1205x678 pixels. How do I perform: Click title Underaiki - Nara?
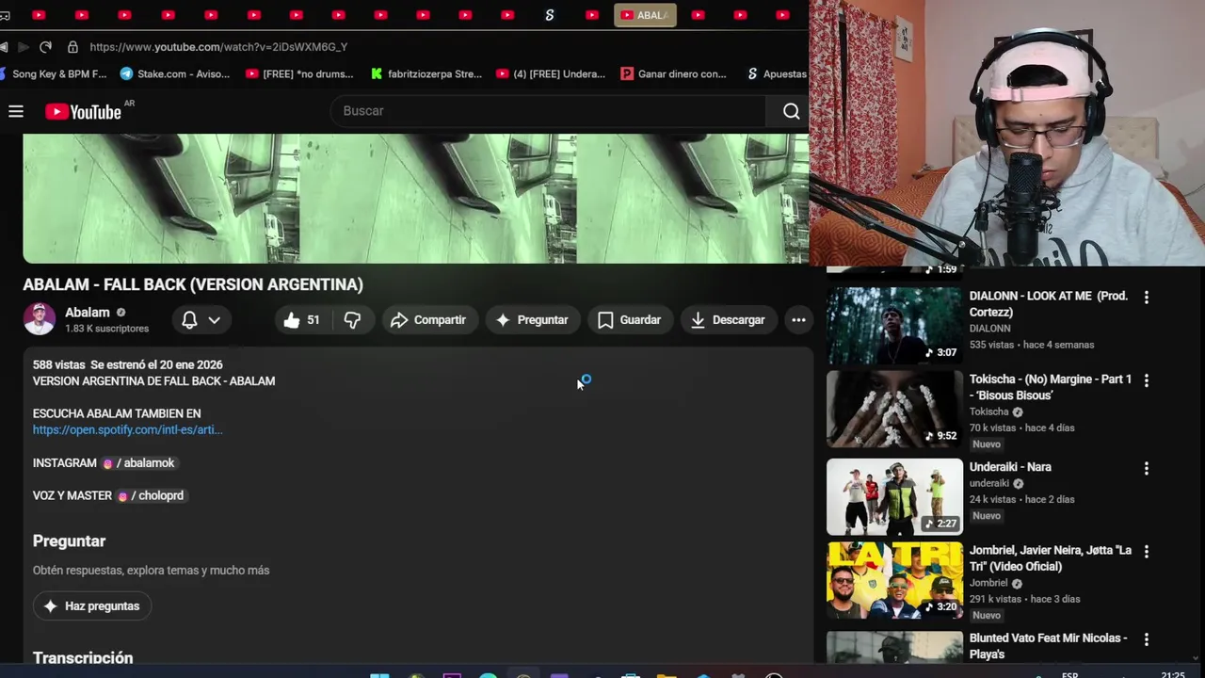click(1010, 467)
